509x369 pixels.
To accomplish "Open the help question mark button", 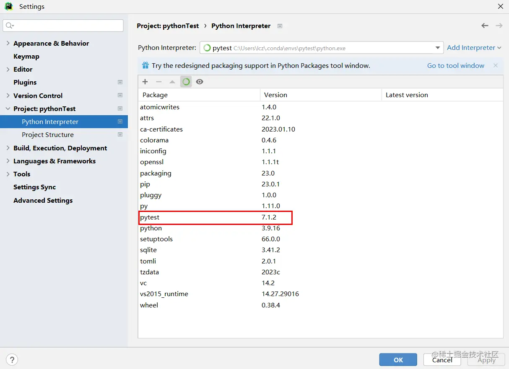I will (12, 359).
